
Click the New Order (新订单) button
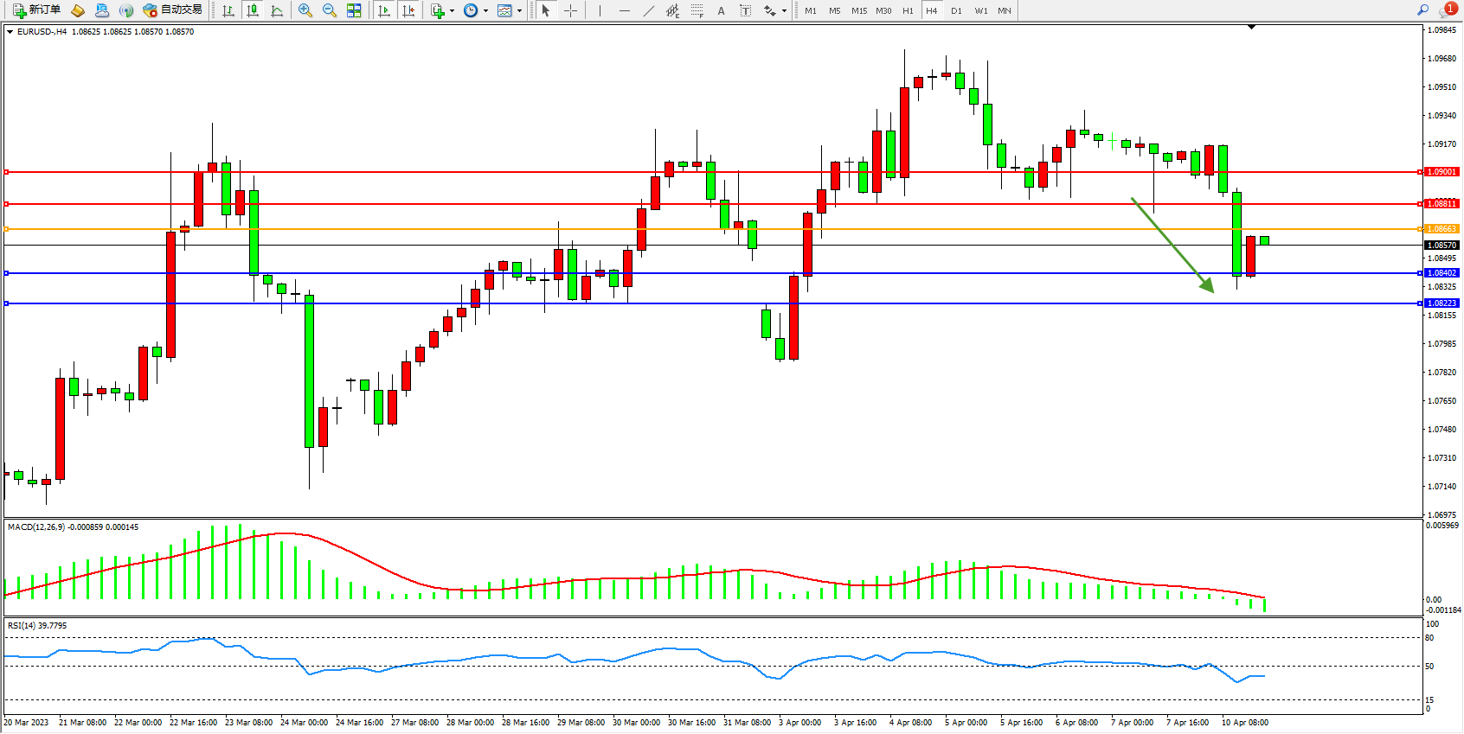pyautogui.click(x=36, y=10)
